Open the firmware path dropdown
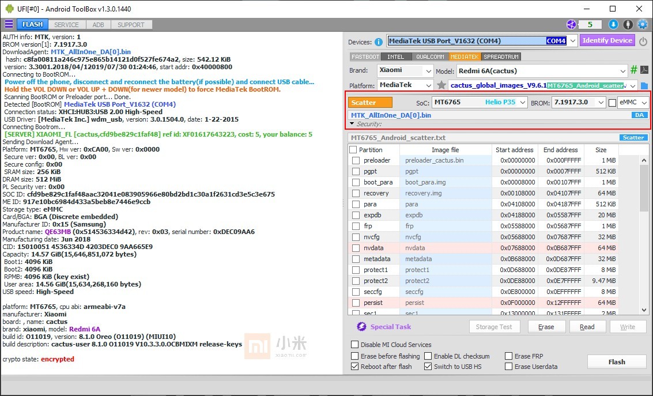653x396 pixels. [633, 86]
